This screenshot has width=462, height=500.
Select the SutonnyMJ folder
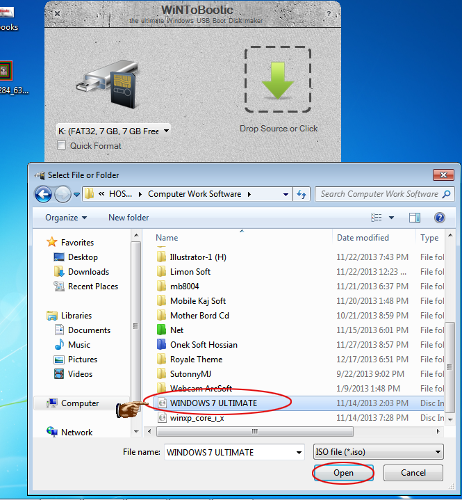point(190,374)
